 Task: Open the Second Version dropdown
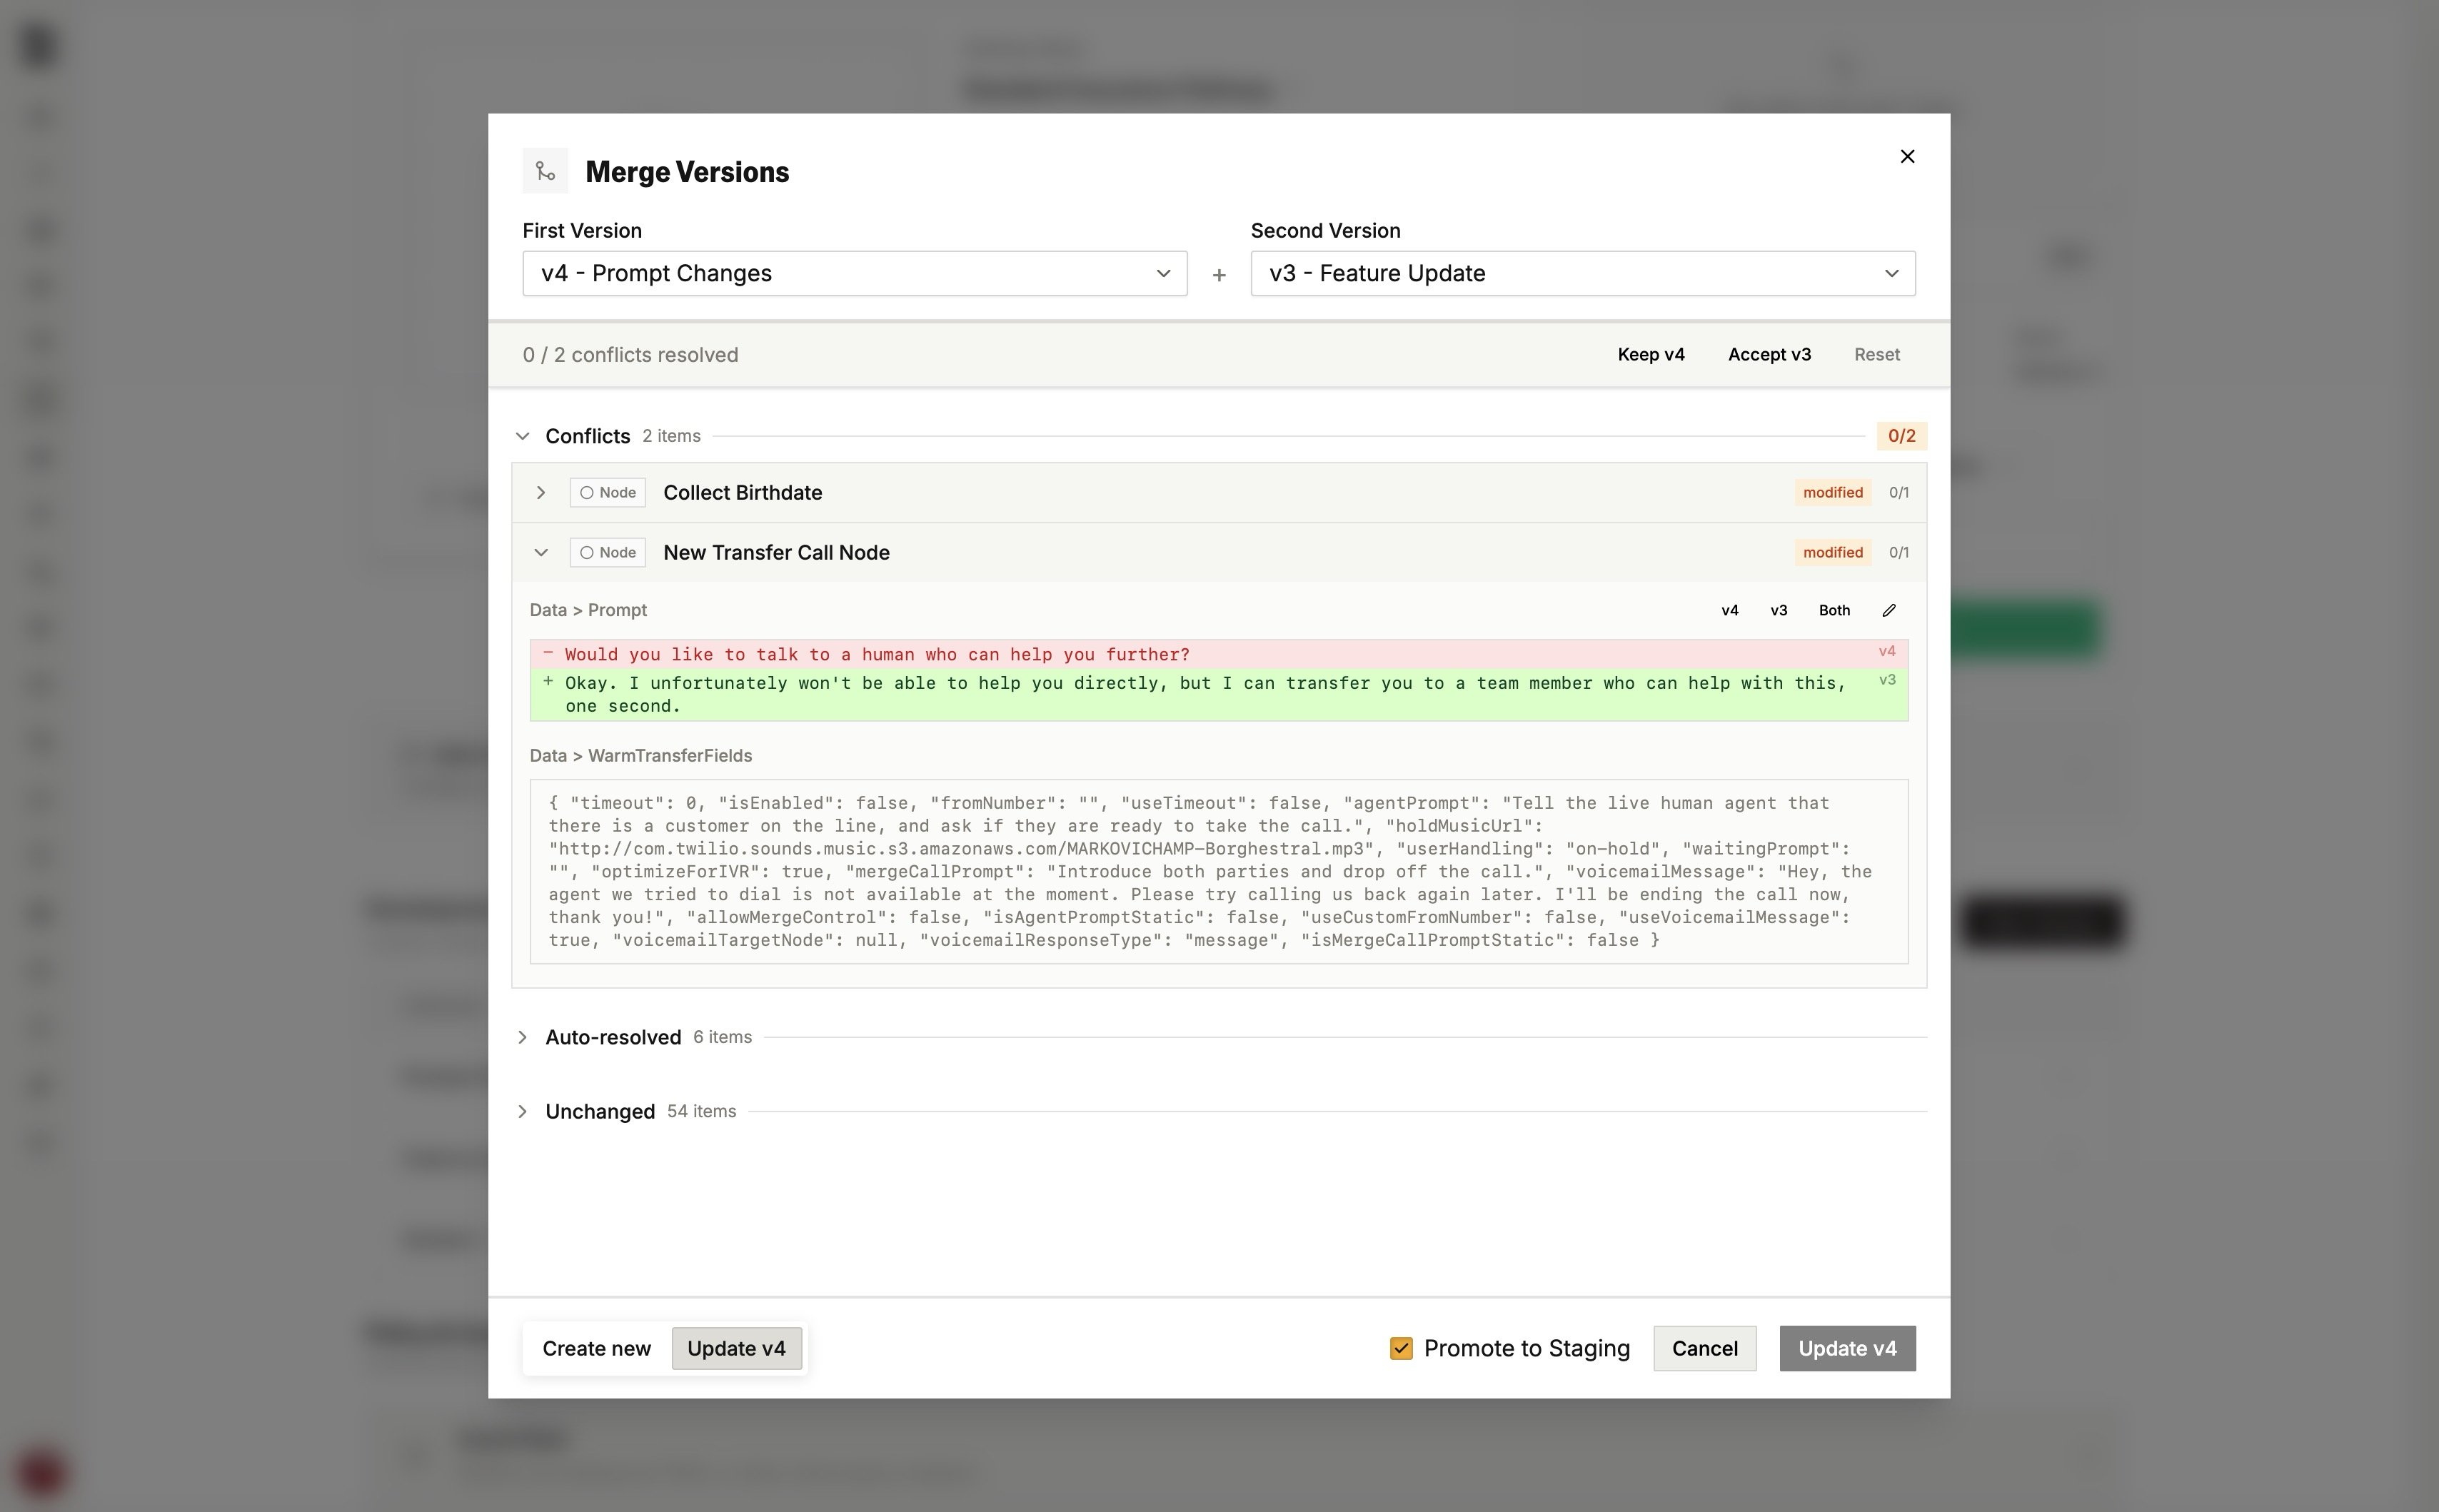(x=1582, y=274)
